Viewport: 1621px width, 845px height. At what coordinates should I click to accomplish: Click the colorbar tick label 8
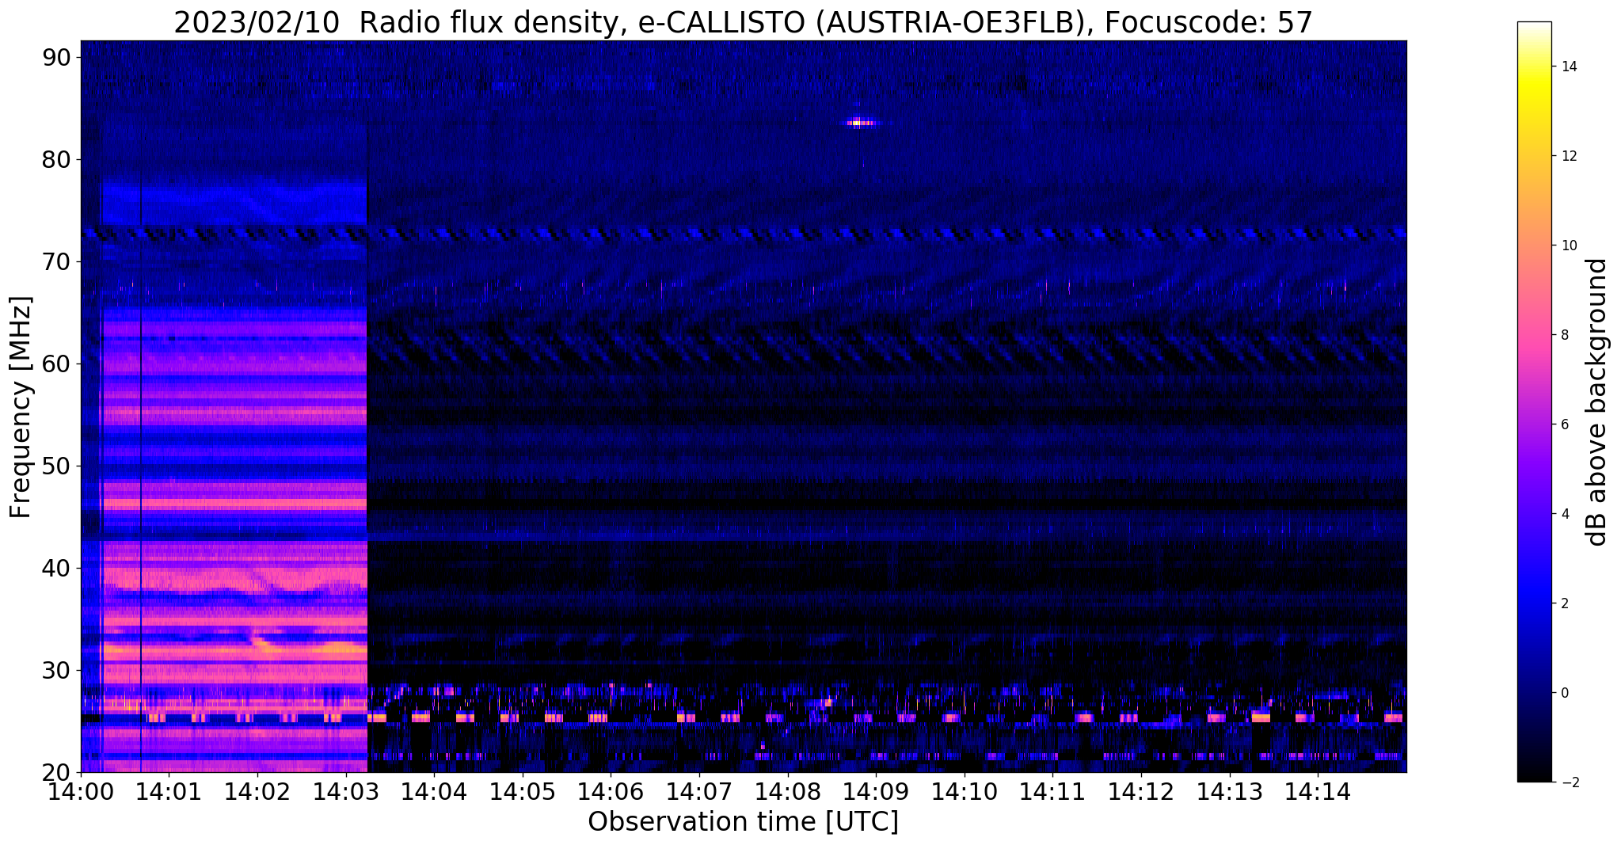1564,335
